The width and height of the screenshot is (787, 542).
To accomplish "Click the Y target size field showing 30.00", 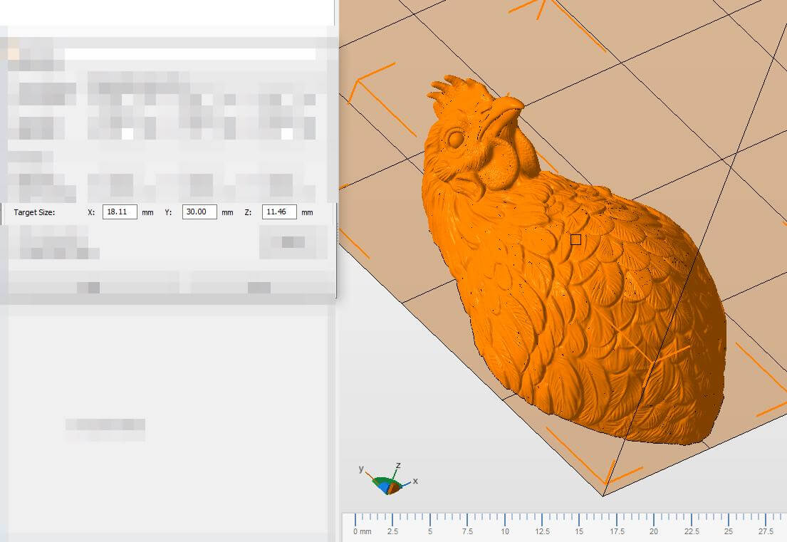I will tap(199, 212).
